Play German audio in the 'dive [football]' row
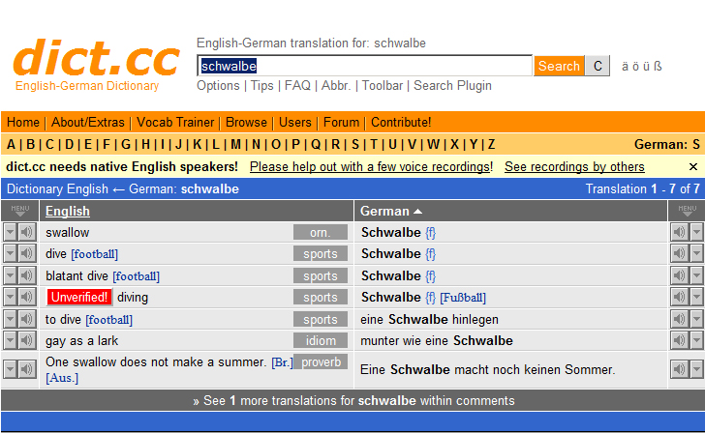 tap(680, 253)
